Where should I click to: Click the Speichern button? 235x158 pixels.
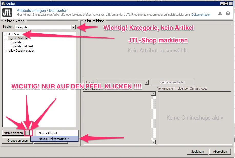pyautogui.click(x=197, y=152)
